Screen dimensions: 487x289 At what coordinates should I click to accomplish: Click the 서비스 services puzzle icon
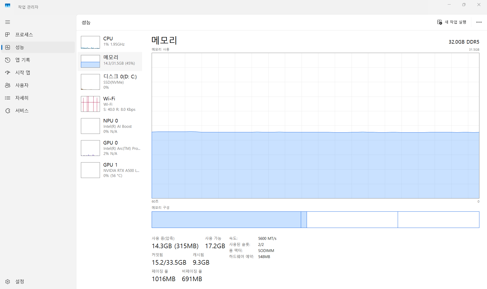(8, 111)
